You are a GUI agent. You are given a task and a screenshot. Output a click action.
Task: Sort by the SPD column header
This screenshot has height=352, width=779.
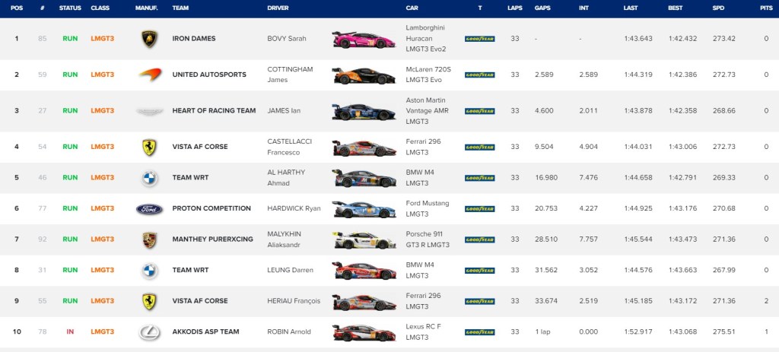tap(718, 8)
